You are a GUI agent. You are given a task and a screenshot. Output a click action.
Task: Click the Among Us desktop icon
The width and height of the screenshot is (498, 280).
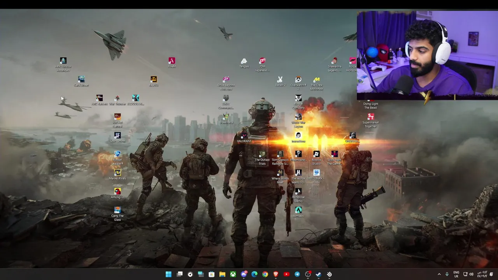(x=117, y=193)
